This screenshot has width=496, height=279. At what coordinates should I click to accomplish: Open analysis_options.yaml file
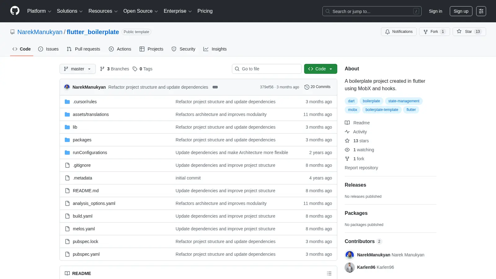pos(94,203)
